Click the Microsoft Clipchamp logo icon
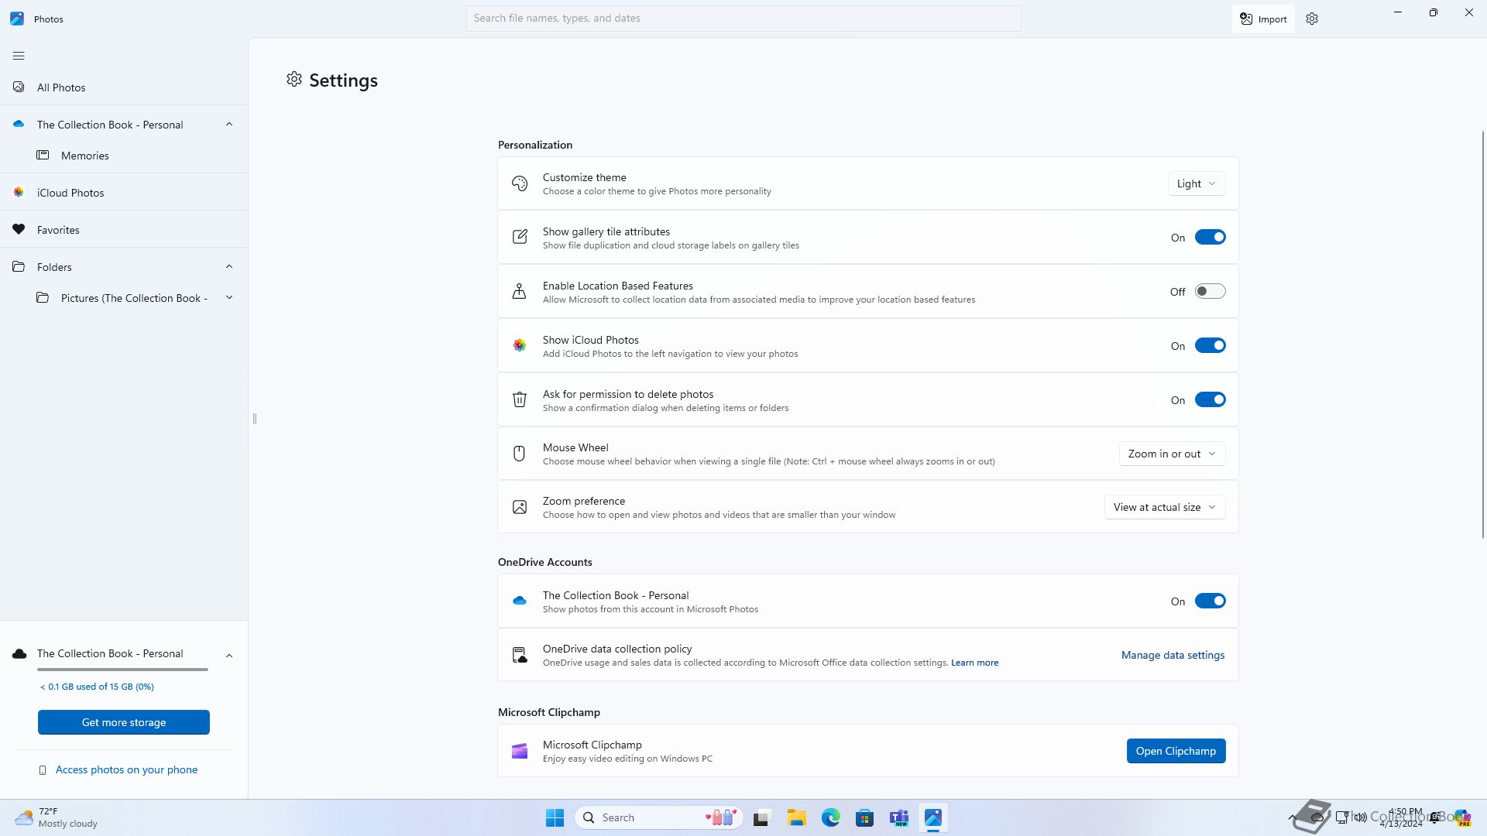Screen dimensions: 1487x836 coord(520,751)
